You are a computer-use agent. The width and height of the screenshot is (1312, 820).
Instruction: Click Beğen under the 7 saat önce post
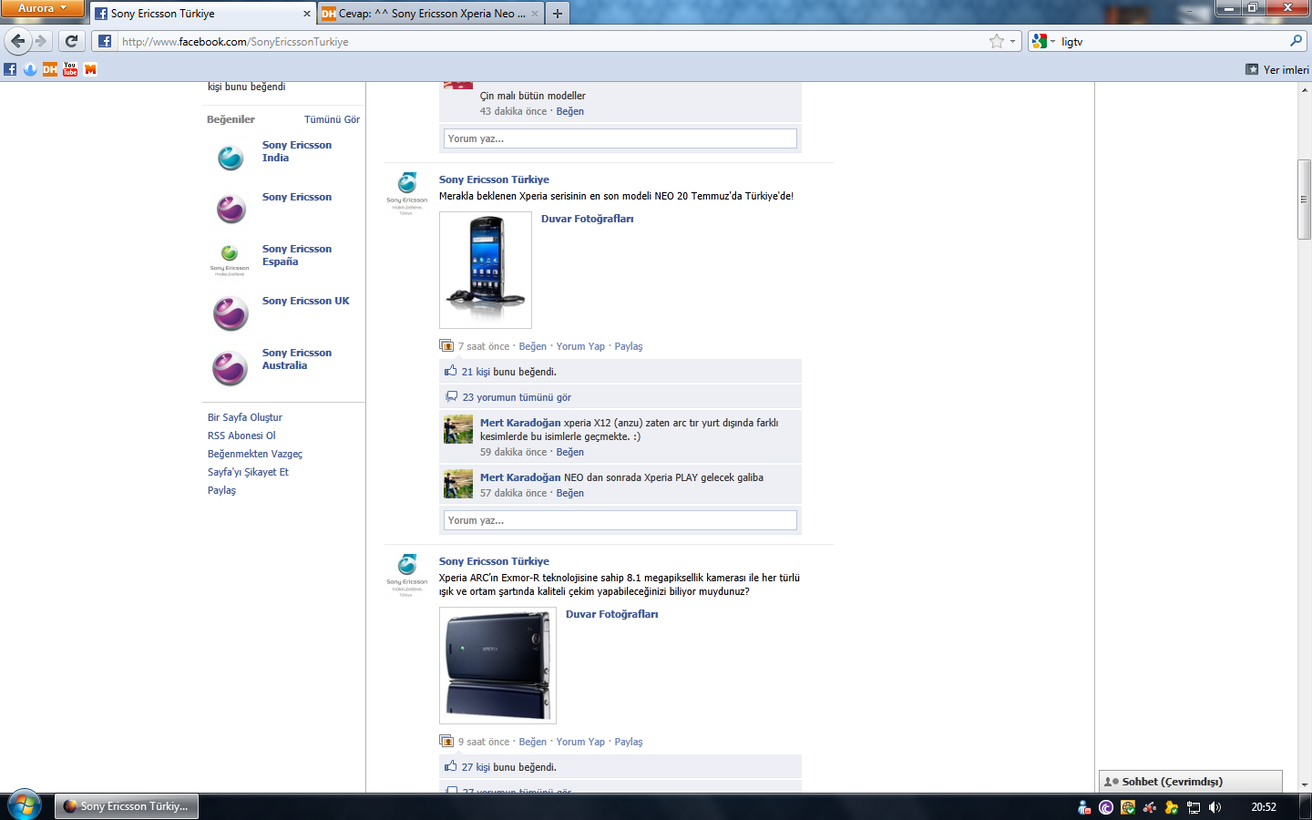coord(533,346)
